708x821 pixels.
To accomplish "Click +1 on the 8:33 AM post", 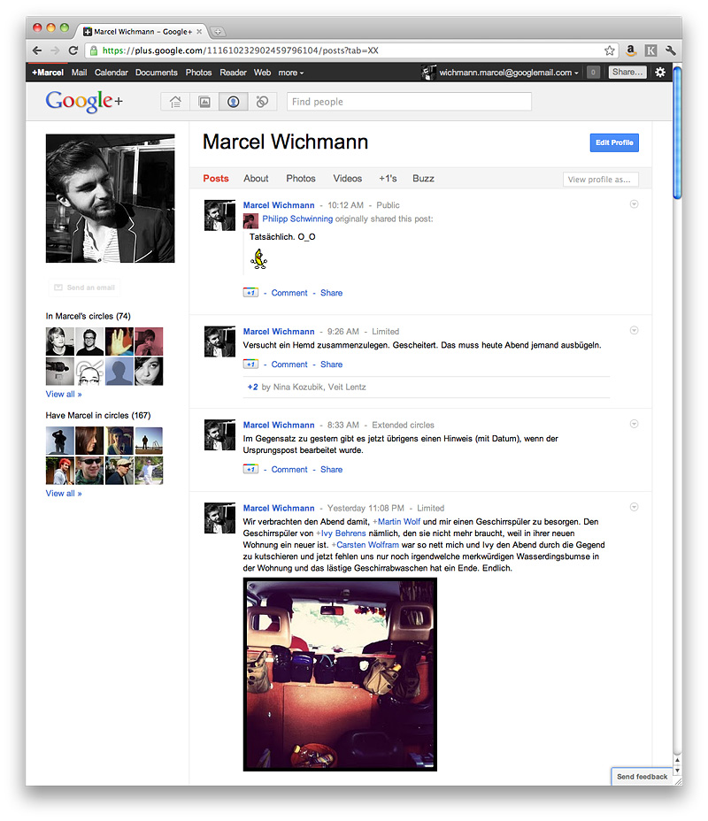I will (x=250, y=469).
